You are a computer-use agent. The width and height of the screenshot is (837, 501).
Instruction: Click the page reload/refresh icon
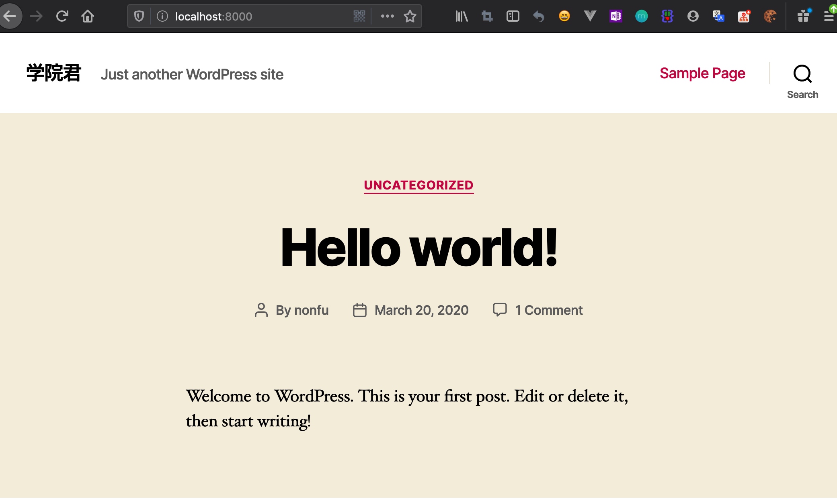(62, 16)
